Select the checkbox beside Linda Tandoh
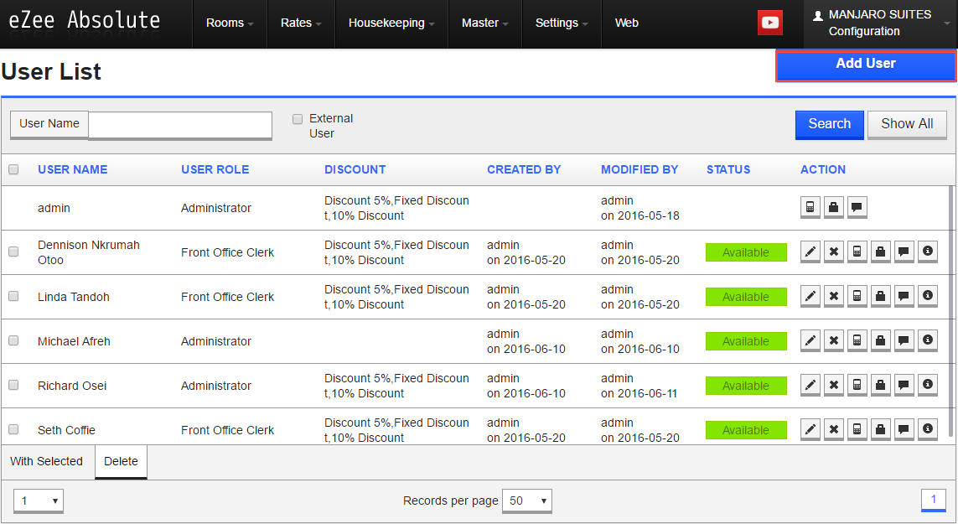The image size is (958, 524). click(x=13, y=296)
